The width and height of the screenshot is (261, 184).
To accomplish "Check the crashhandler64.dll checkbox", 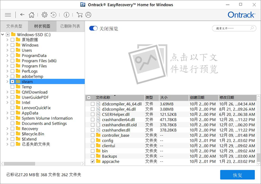I will tap(93, 120).
